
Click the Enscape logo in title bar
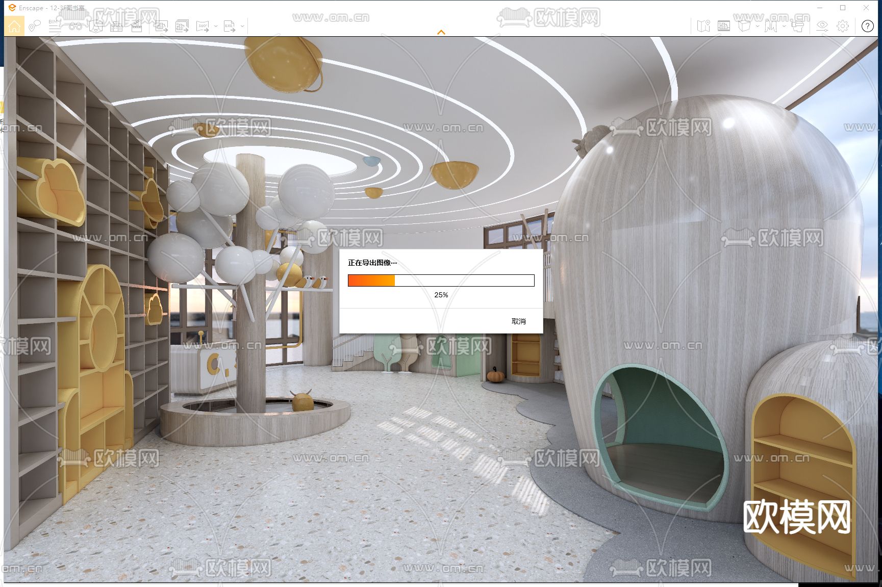[x=12, y=8]
